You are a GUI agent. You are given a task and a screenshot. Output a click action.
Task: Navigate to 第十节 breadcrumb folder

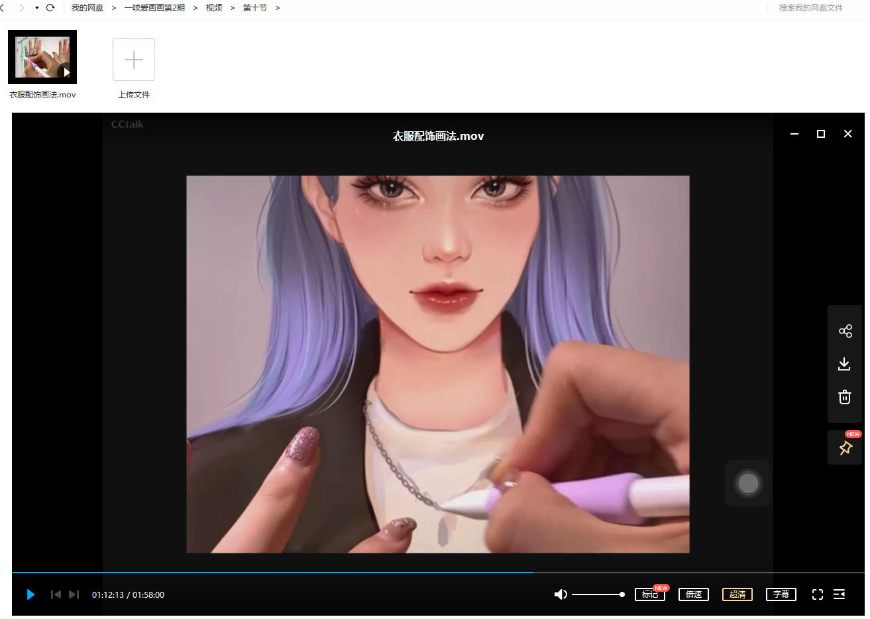(255, 8)
